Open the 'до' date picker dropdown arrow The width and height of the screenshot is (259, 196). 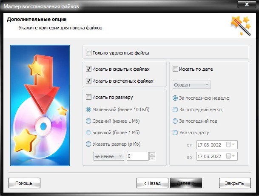(233, 156)
